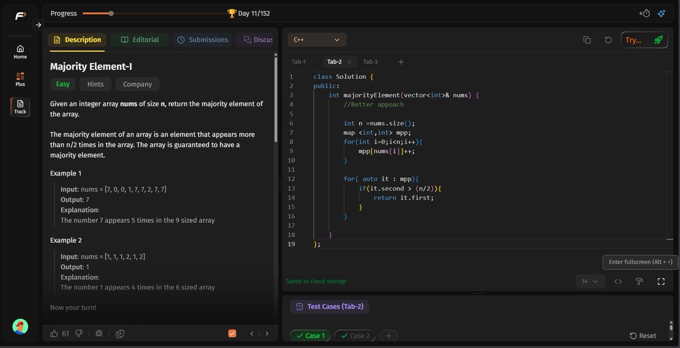Click the 'Saved to cloud storage' status text
Image resolution: width=680 pixels, height=348 pixels.
click(x=316, y=281)
